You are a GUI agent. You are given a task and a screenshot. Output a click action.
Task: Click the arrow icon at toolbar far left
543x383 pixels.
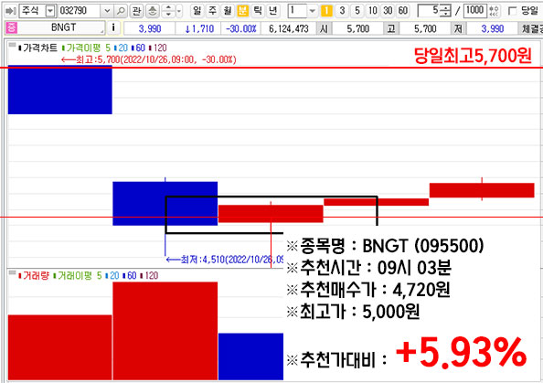point(11,11)
